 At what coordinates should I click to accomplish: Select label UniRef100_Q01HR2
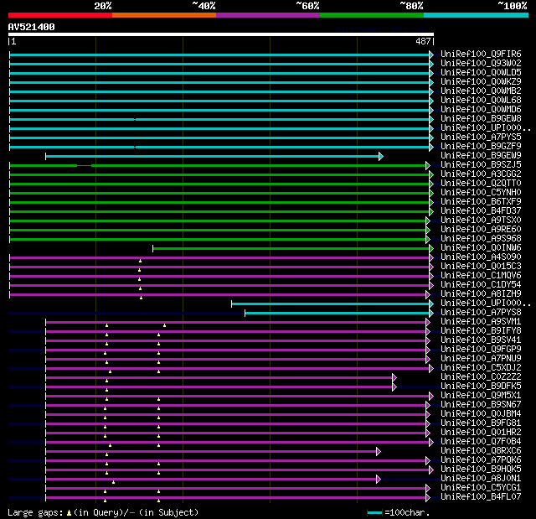(x=481, y=433)
